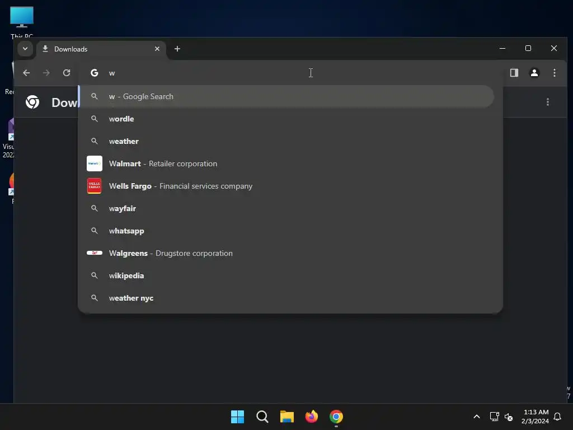Click the forward navigation arrow

pyautogui.click(x=46, y=73)
